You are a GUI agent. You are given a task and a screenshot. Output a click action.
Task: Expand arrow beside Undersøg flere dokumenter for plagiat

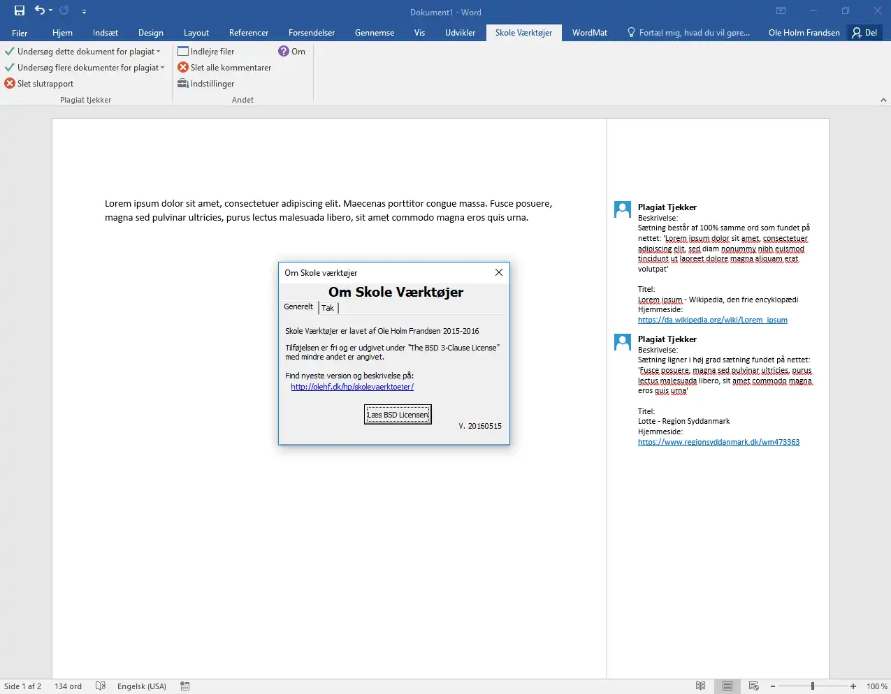pos(163,68)
